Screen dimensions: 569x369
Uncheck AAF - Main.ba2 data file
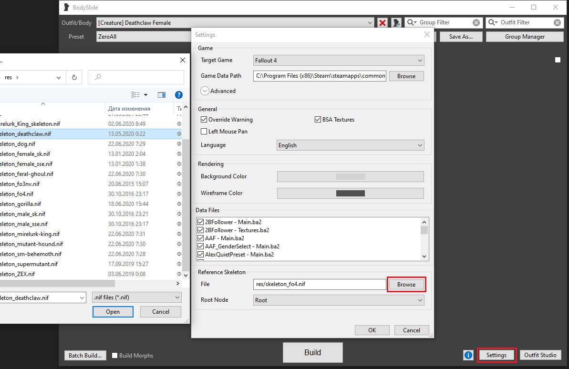(x=200, y=238)
